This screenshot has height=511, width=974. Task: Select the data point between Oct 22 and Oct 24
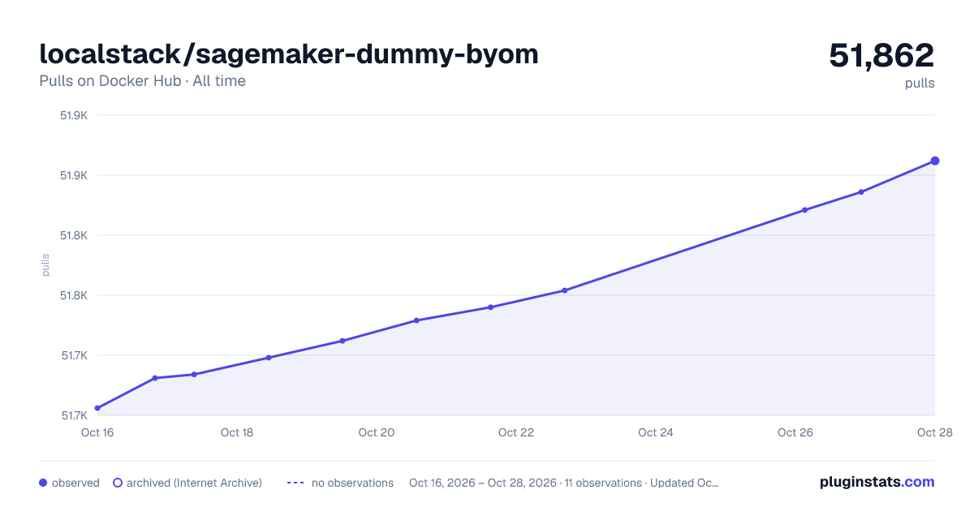(564, 290)
